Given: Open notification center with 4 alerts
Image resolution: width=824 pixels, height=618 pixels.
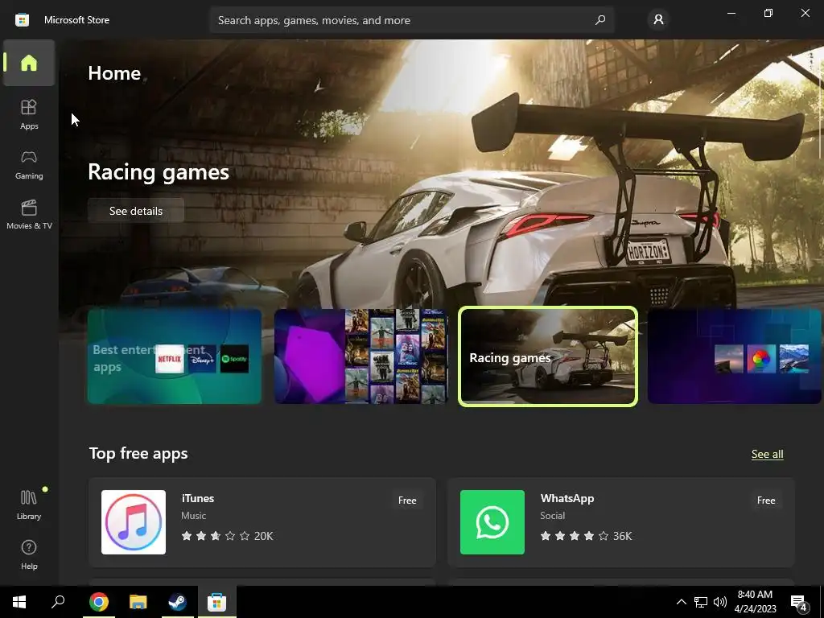Looking at the screenshot, I should [799, 602].
